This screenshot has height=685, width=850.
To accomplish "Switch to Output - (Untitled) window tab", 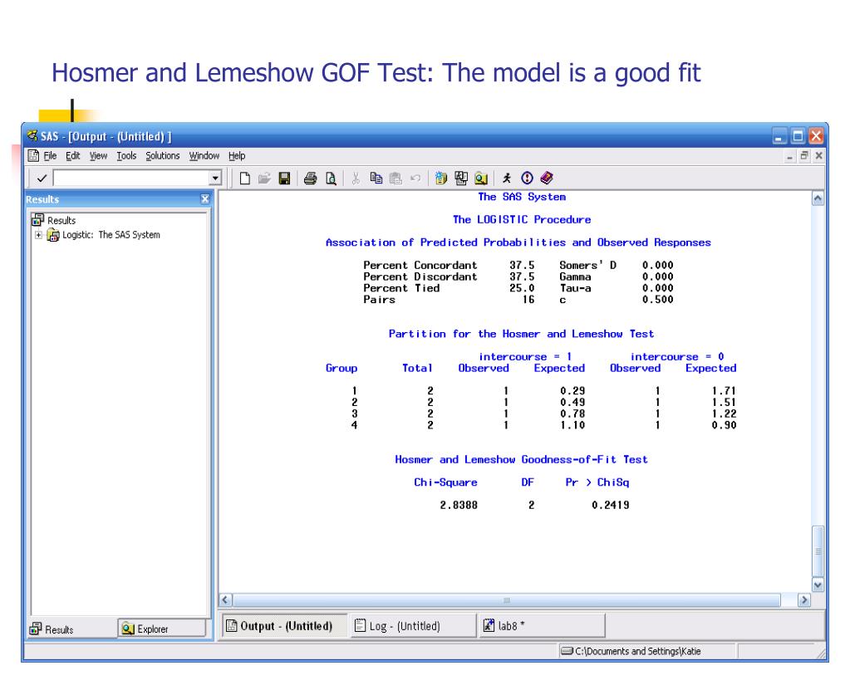I will 284,626.
